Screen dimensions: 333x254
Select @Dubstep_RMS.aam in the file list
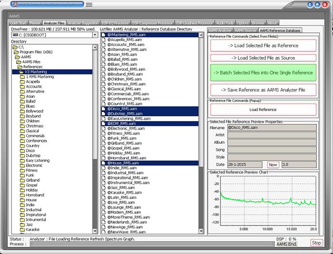click(x=150, y=113)
